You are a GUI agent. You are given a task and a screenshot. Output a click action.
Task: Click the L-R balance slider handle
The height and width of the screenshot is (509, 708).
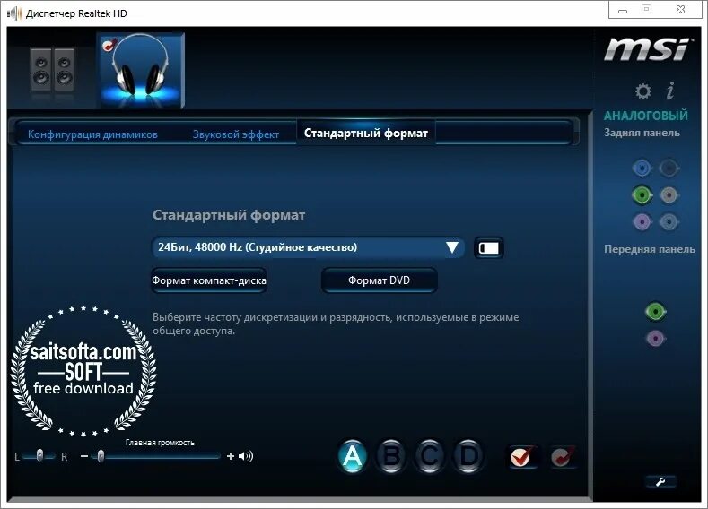39,455
